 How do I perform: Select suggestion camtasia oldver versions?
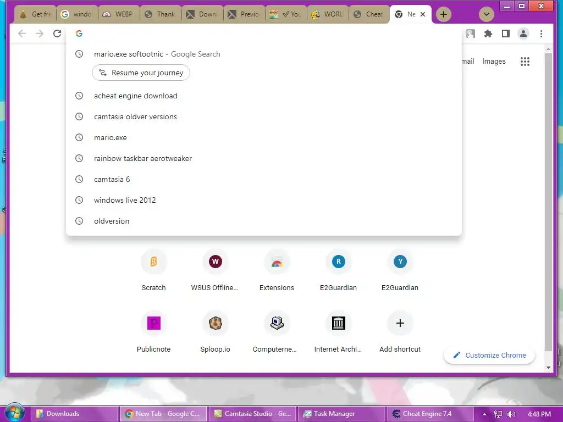click(264, 116)
